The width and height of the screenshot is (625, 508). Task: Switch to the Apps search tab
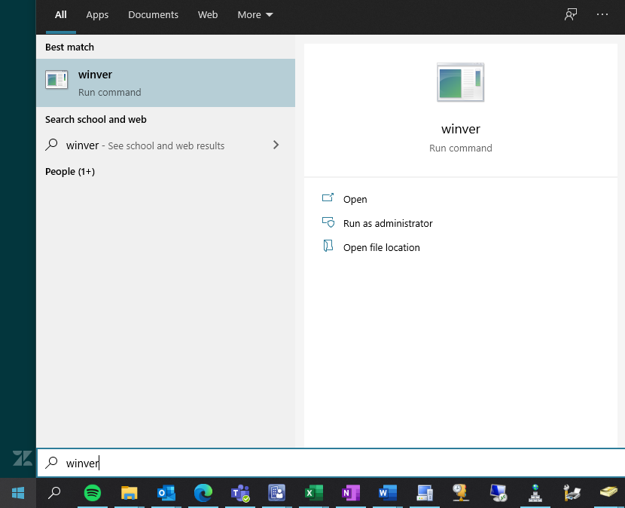[x=97, y=15]
